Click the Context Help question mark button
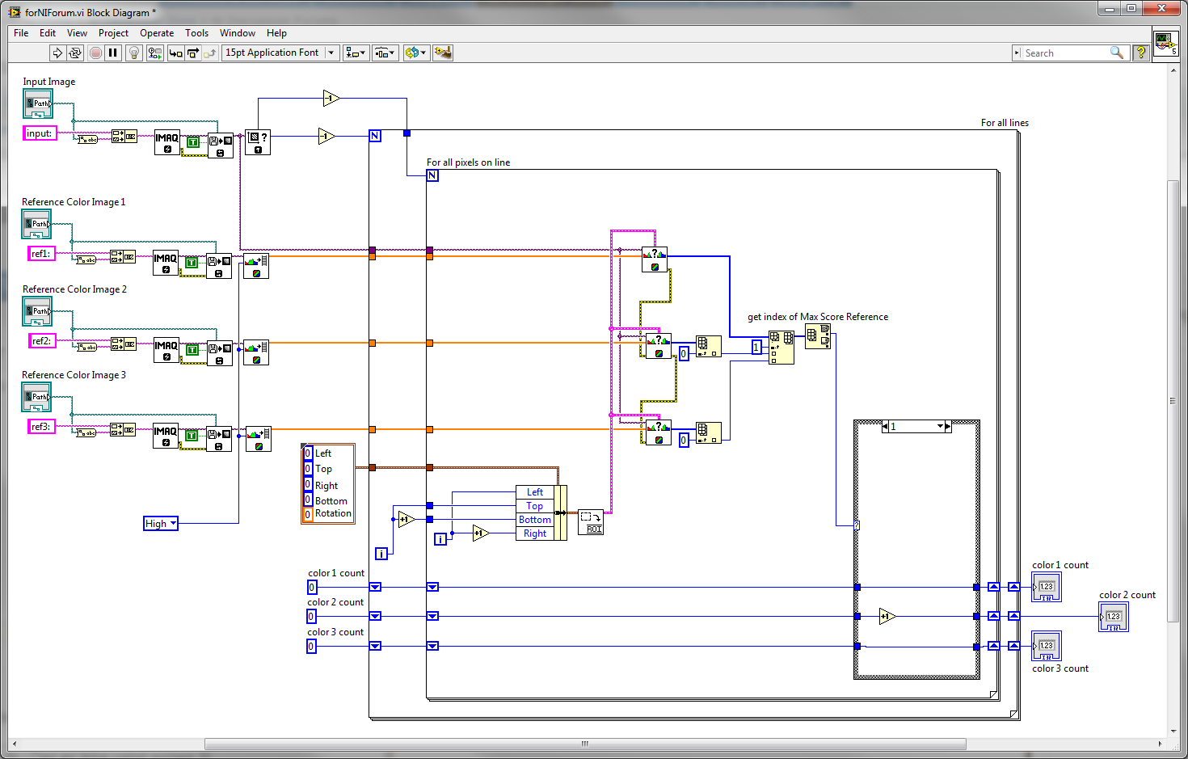Viewport: 1188px width, 759px height. (x=1141, y=53)
